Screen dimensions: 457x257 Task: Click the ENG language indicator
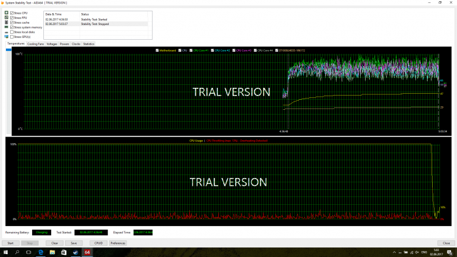pyautogui.click(x=424, y=252)
